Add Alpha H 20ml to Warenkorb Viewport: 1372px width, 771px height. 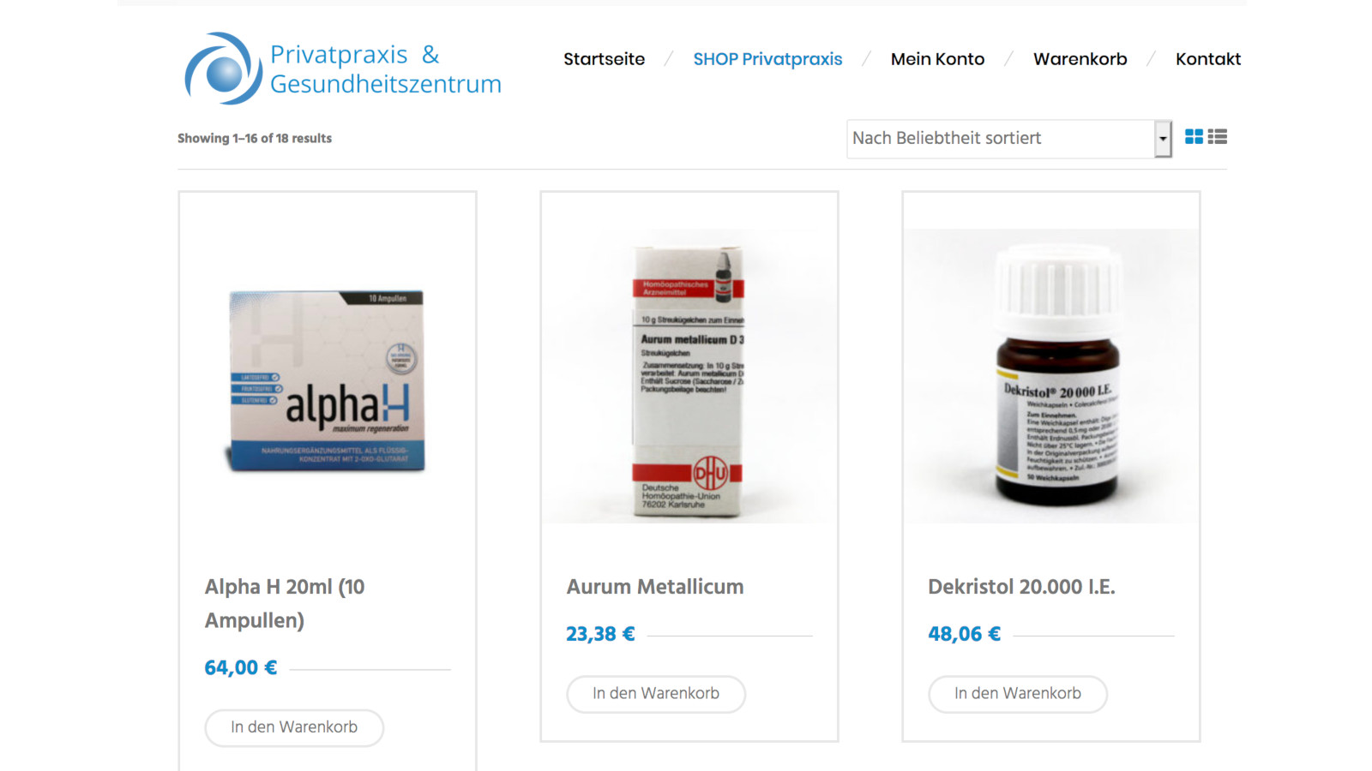(x=294, y=727)
